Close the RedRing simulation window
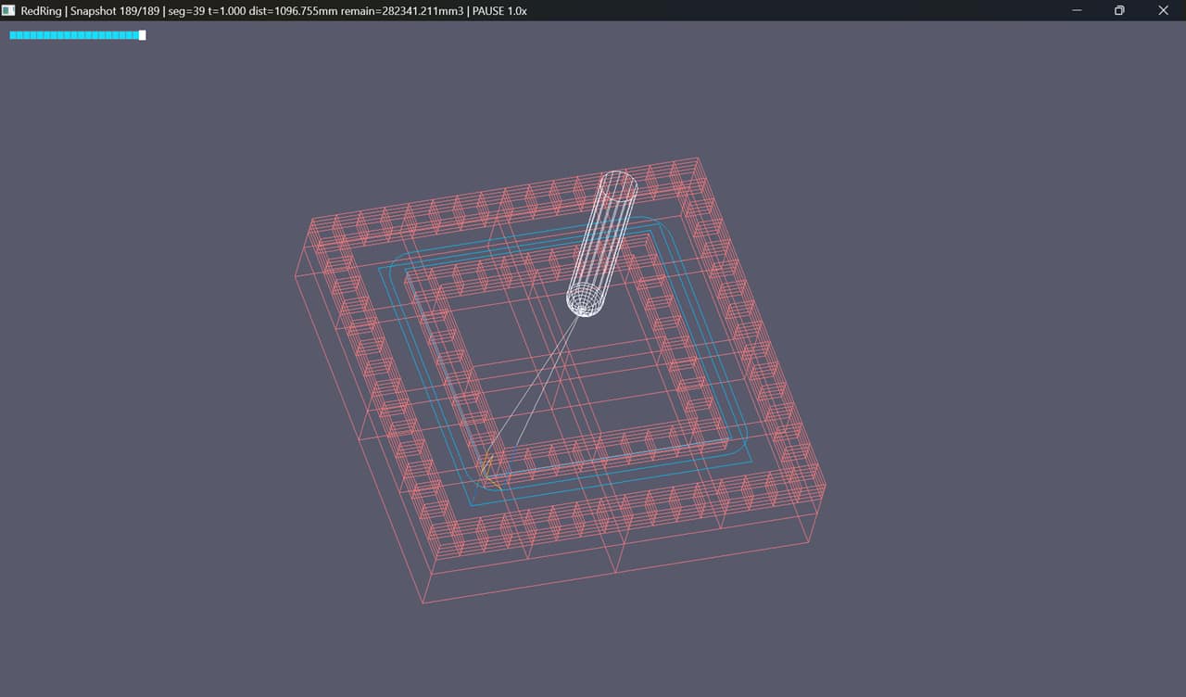The height and width of the screenshot is (697, 1186). (1164, 10)
